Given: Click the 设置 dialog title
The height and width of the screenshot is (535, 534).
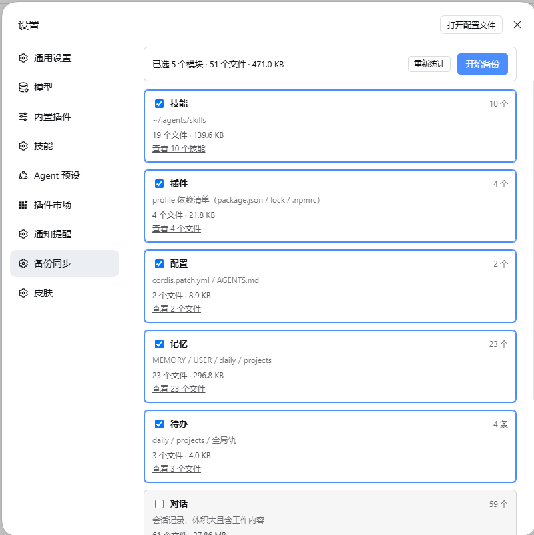Looking at the screenshot, I should (x=29, y=25).
